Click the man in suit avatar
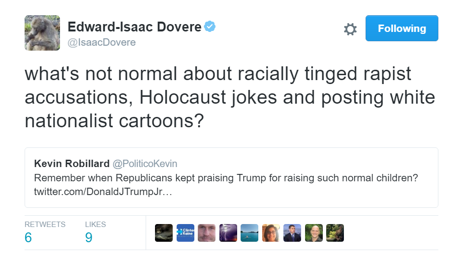 click(x=292, y=233)
